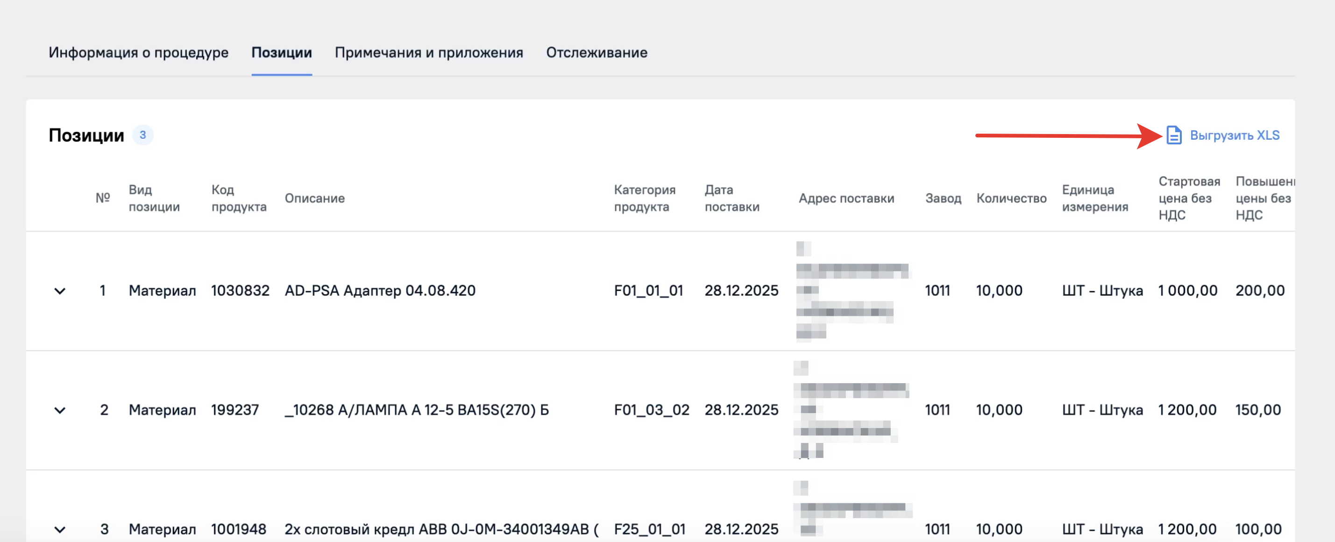
Task: Click the Единица измерения column header
Action: coord(1095,198)
